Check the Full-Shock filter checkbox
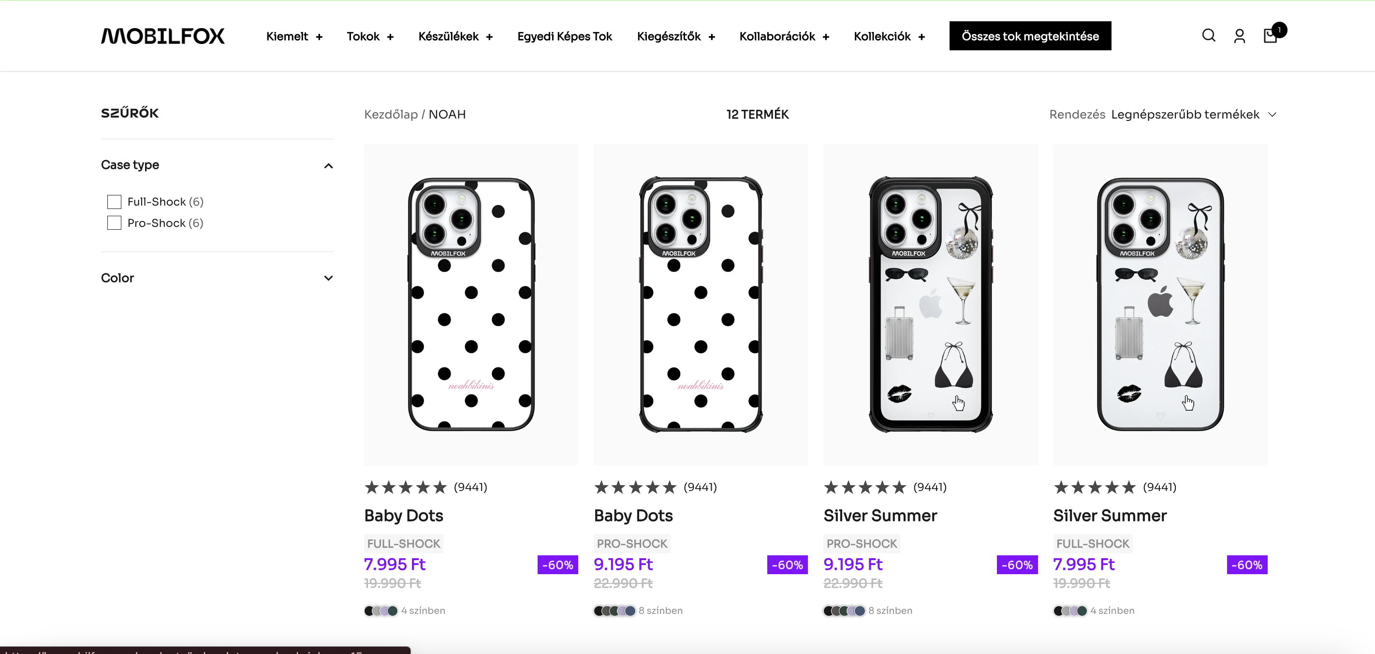The image size is (1375, 654). coord(114,202)
